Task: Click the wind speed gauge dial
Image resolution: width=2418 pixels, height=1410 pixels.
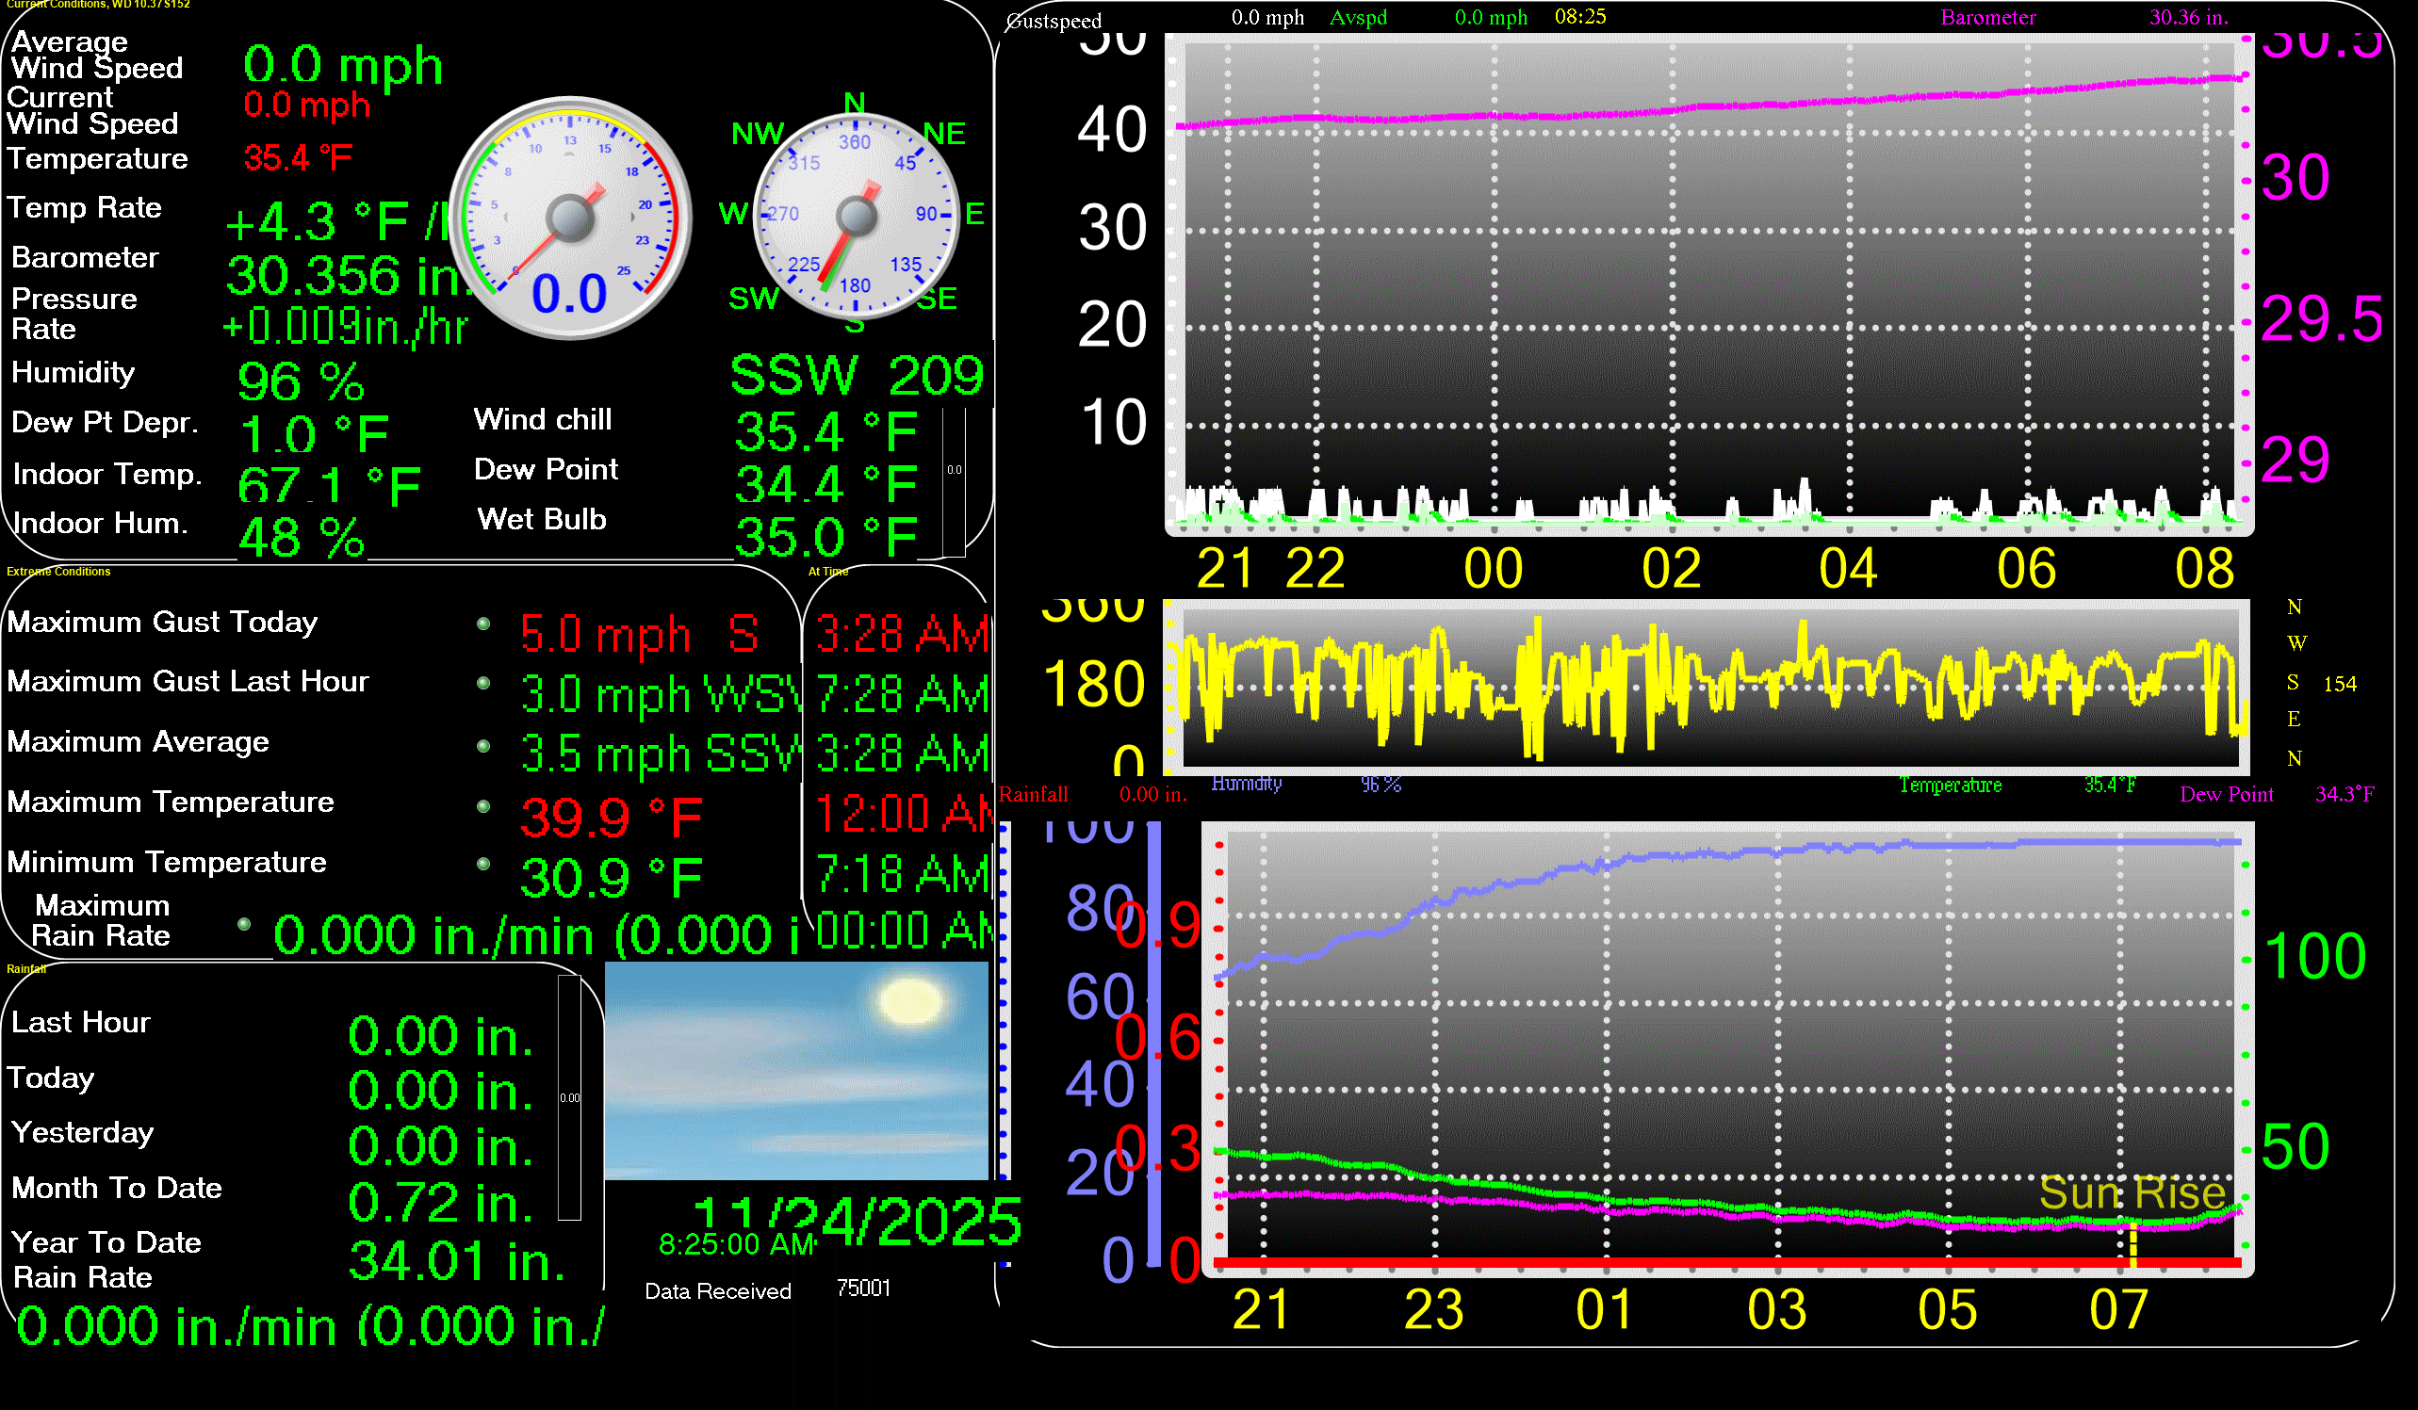Action: tap(570, 218)
